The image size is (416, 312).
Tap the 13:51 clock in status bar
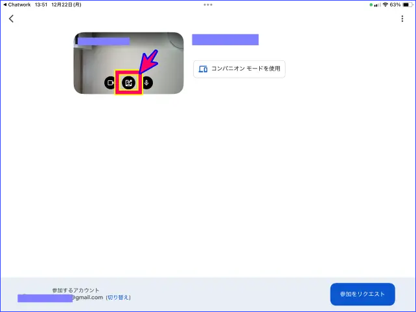(x=41, y=5)
